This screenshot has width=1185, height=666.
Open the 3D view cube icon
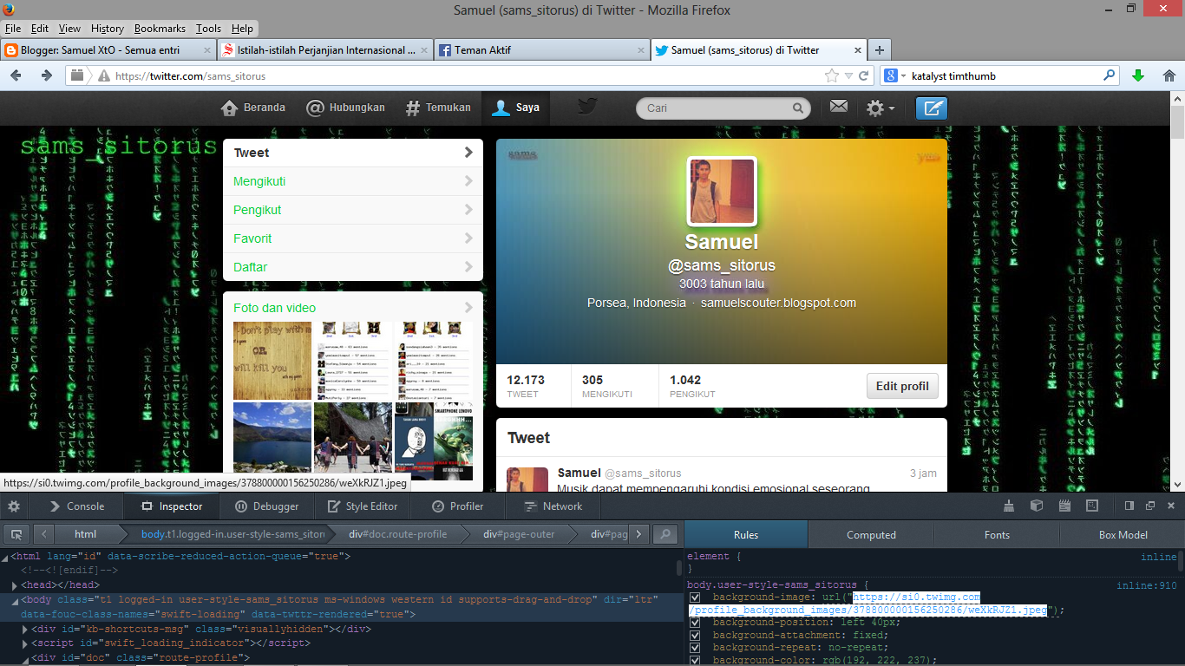1036,506
